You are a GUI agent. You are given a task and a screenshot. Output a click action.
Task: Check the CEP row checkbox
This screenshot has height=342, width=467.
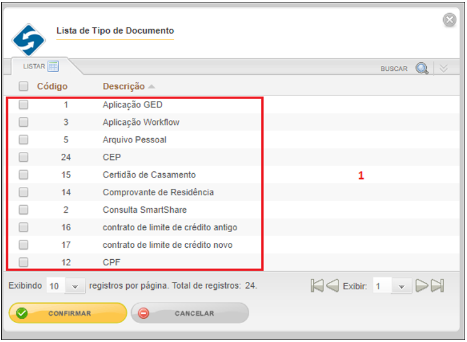[x=23, y=157]
